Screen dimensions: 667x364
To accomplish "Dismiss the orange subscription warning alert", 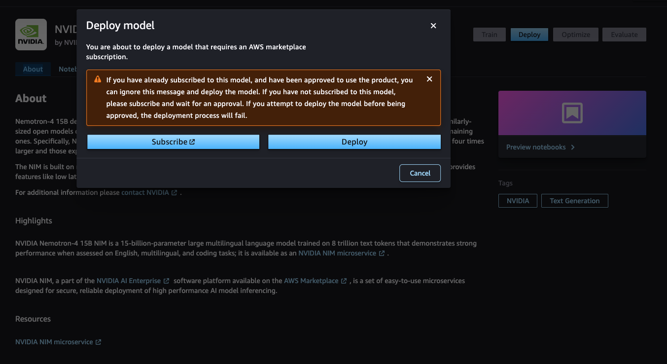I will coord(429,79).
